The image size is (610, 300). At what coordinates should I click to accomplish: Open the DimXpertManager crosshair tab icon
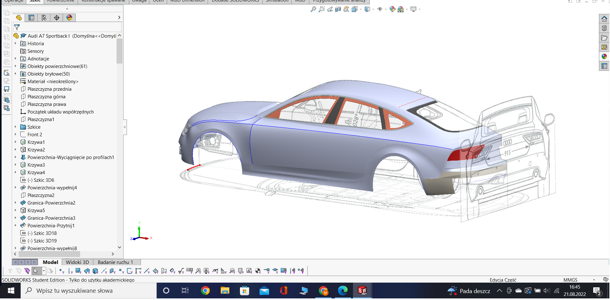[57, 18]
